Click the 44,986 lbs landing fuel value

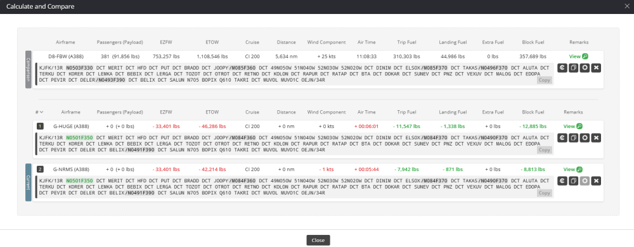pos(453,56)
